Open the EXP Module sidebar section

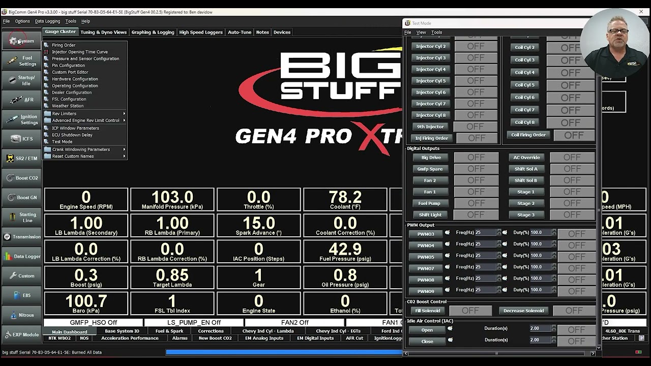tap(21, 334)
